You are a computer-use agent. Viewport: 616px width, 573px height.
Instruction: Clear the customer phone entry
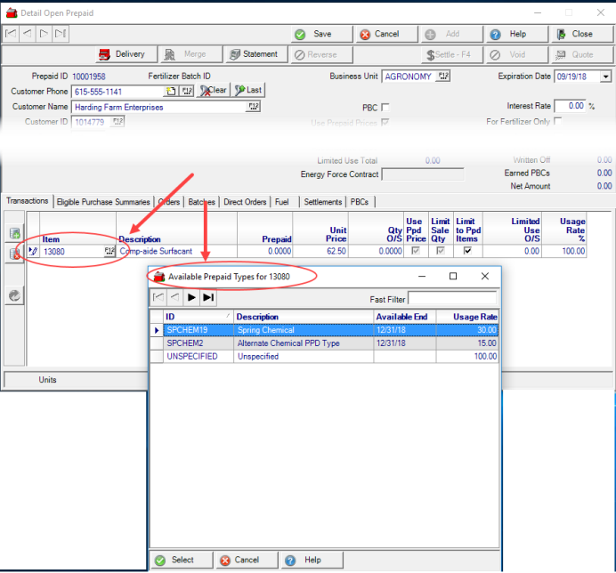point(214,91)
